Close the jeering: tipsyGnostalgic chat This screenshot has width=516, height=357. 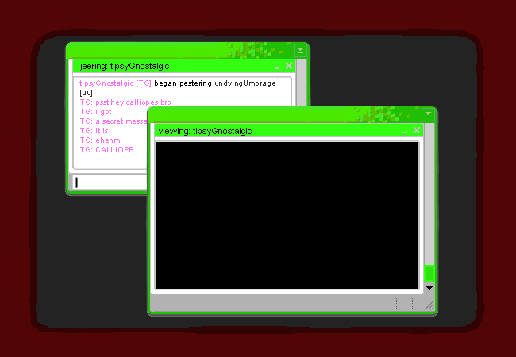(x=289, y=67)
